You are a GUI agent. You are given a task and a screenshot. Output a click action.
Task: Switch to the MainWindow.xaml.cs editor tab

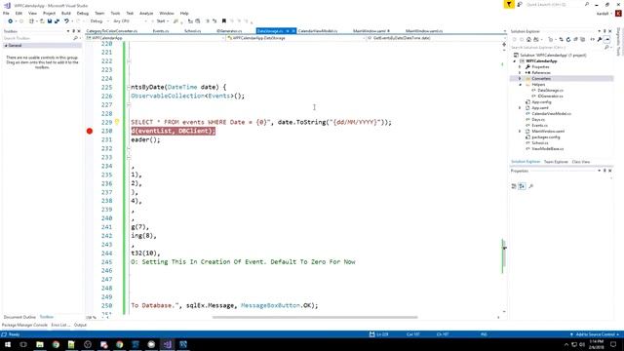tap(424, 31)
